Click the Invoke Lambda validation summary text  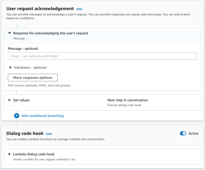tap(44, 159)
